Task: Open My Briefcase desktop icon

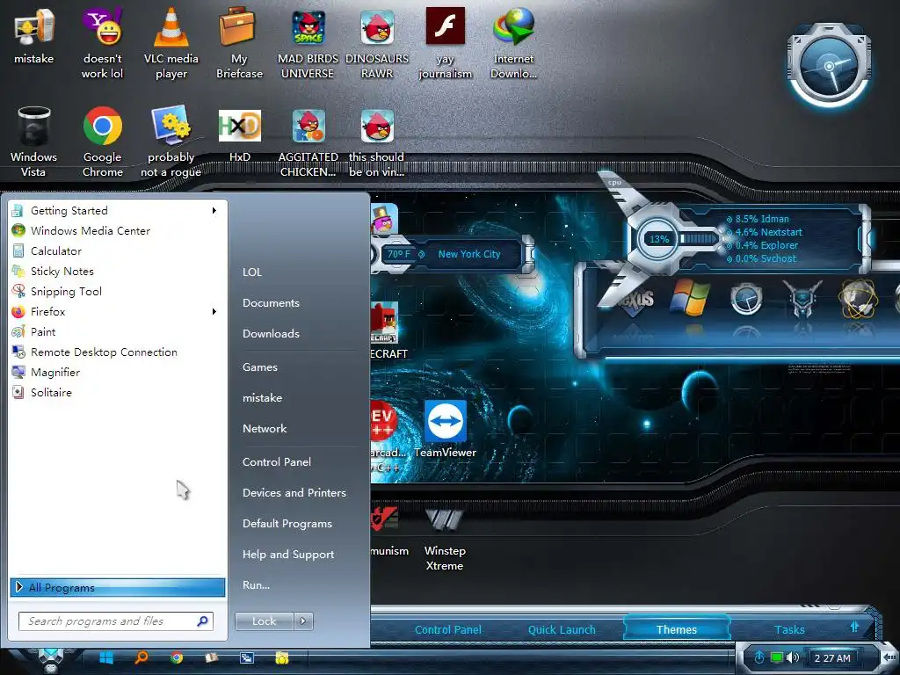Action: [239, 27]
